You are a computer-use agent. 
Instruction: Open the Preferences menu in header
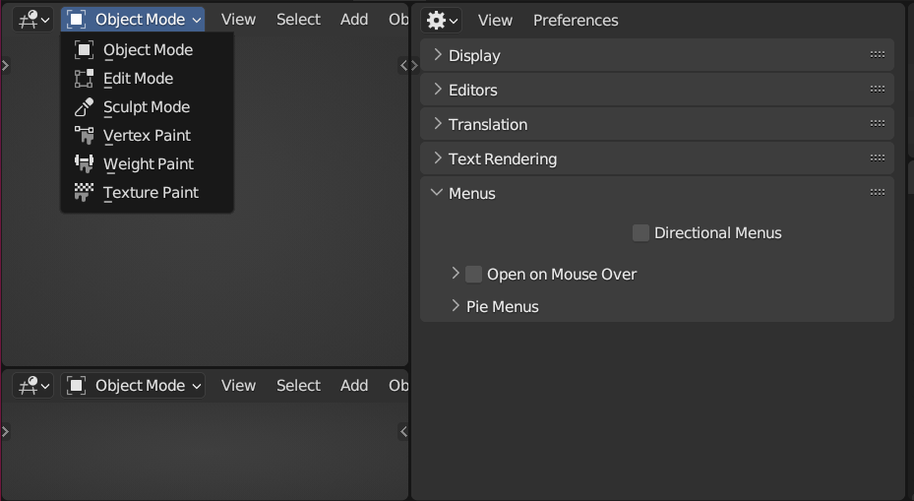click(576, 21)
